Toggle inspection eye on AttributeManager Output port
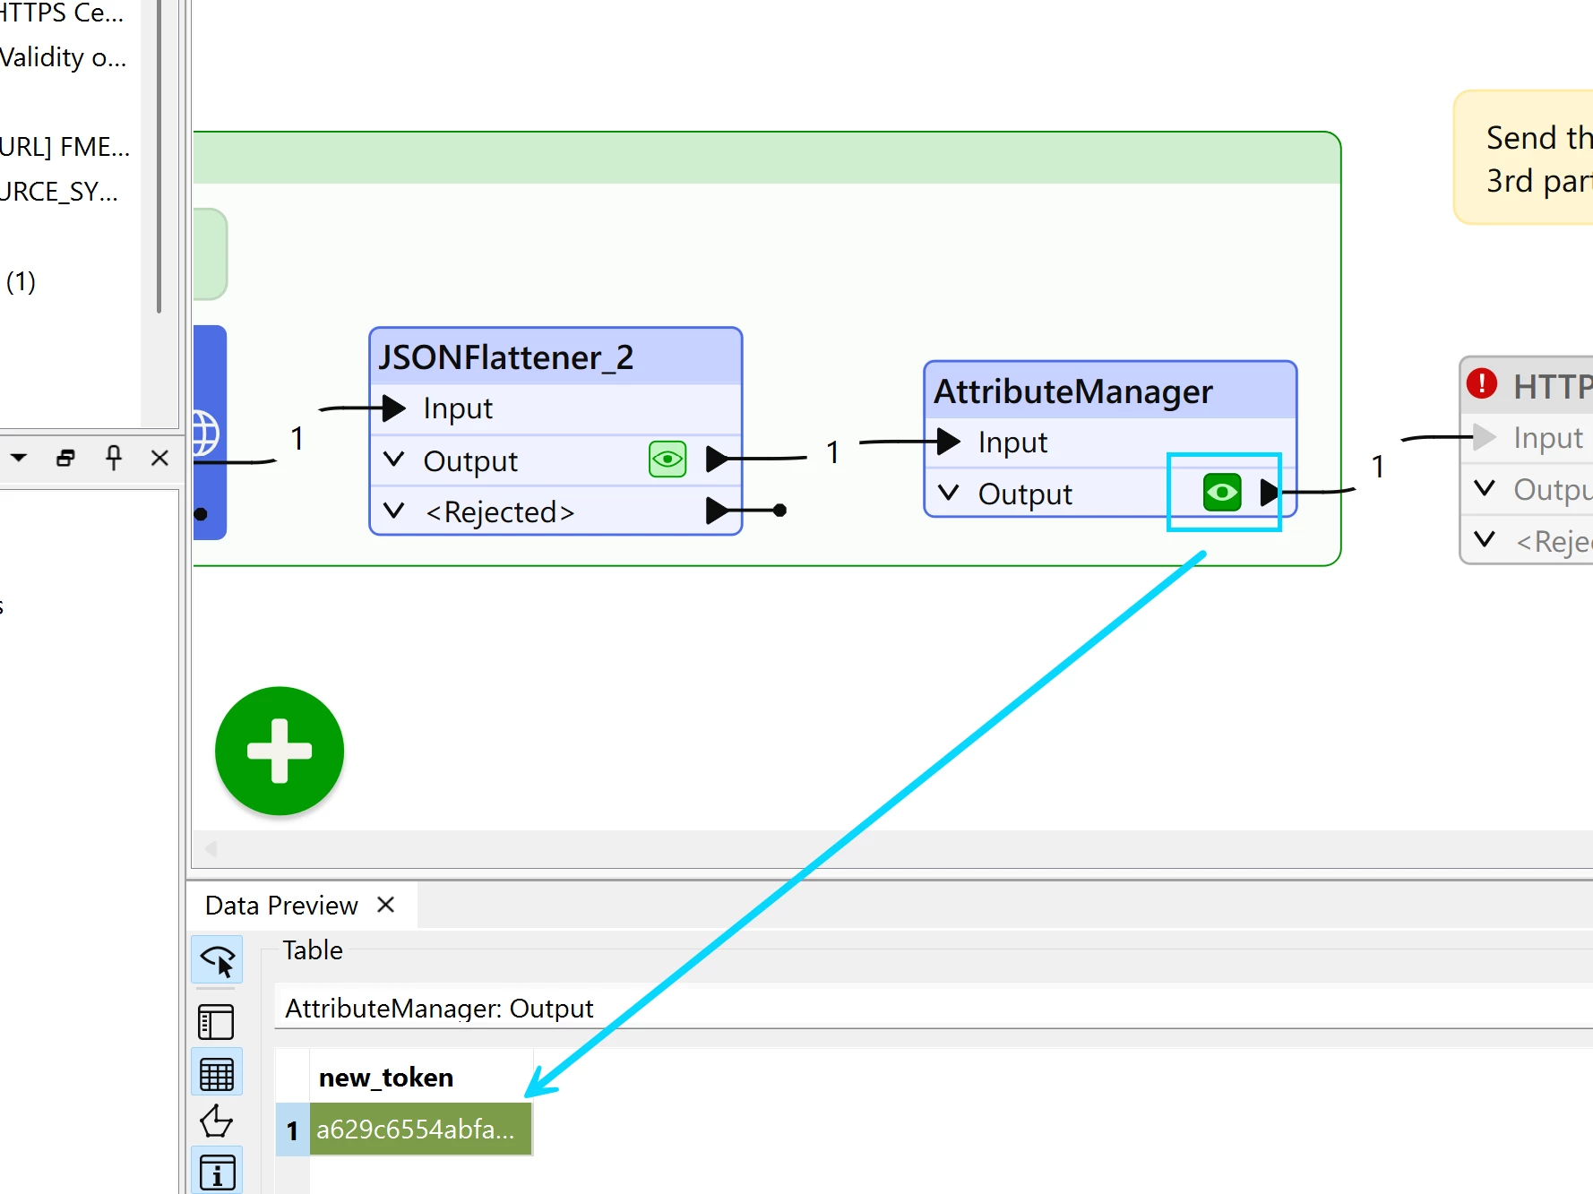The width and height of the screenshot is (1593, 1194). pos(1222,492)
